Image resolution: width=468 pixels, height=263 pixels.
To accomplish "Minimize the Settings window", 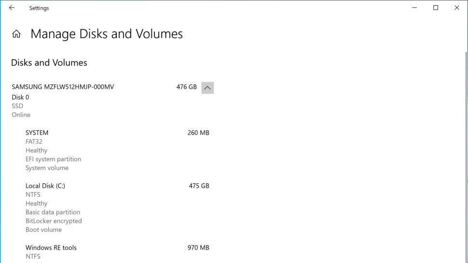I will click(x=414, y=8).
